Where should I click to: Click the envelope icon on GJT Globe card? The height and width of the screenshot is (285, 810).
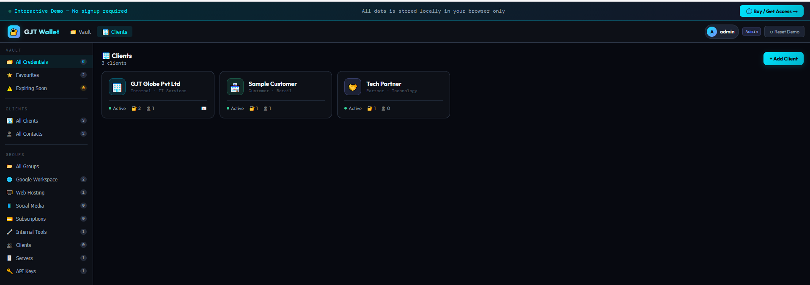click(x=204, y=109)
